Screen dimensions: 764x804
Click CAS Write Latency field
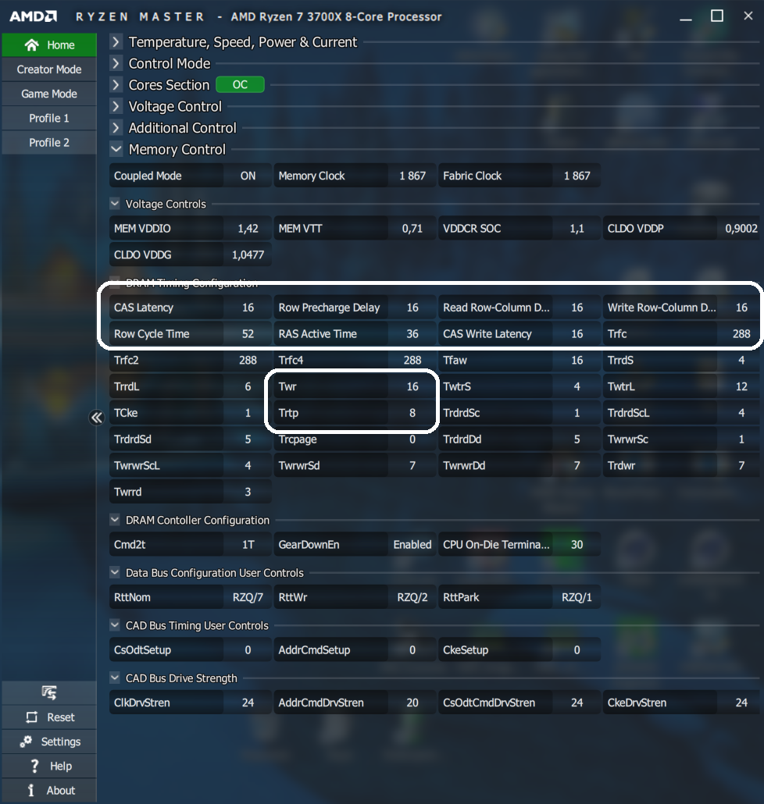click(x=519, y=334)
